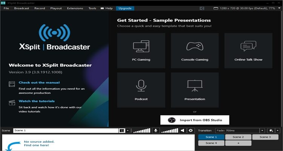
Task: Switch to Scene 4
Action: (x=211, y=143)
